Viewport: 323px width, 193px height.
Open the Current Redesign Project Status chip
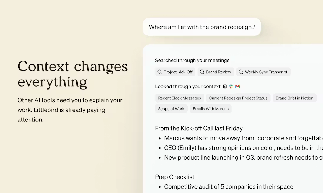coord(238,98)
